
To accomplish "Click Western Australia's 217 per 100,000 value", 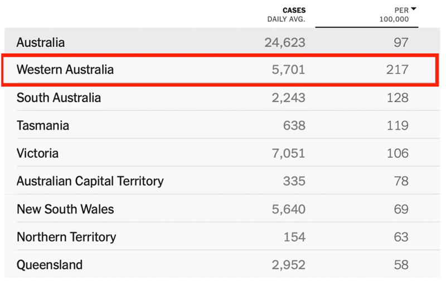I will coord(397,70).
